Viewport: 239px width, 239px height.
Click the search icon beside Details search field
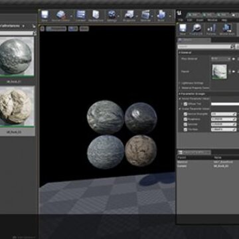[x=232, y=46]
